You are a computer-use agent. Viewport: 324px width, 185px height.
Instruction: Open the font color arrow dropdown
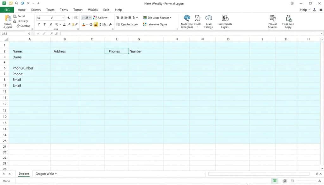87,25
